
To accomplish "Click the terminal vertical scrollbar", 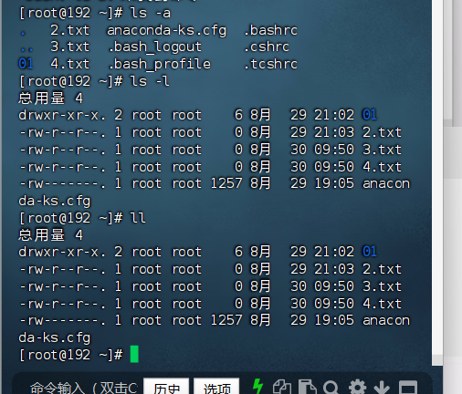I will point(437,182).
